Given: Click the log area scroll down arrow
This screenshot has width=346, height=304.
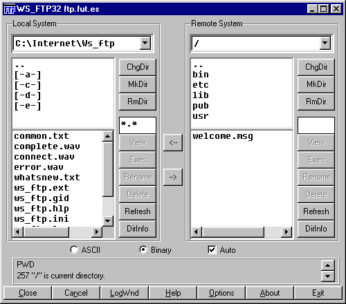Looking at the screenshot, I should (x=327, y=276).
